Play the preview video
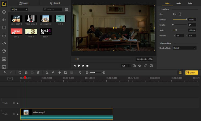201x121 pixels. (x=79, y=66)
